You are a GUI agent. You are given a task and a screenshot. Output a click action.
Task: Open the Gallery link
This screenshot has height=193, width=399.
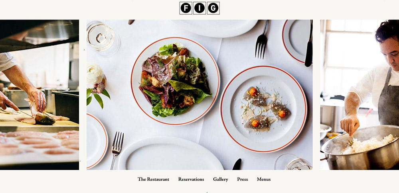coord(221,179)
